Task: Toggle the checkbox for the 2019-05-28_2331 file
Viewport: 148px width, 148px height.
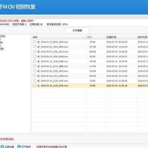Action: click(35, 76)
